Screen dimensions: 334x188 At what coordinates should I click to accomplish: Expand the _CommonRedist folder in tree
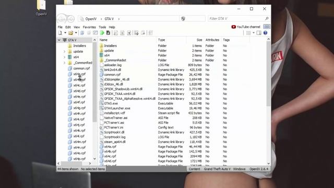click(x=64, y=63)
